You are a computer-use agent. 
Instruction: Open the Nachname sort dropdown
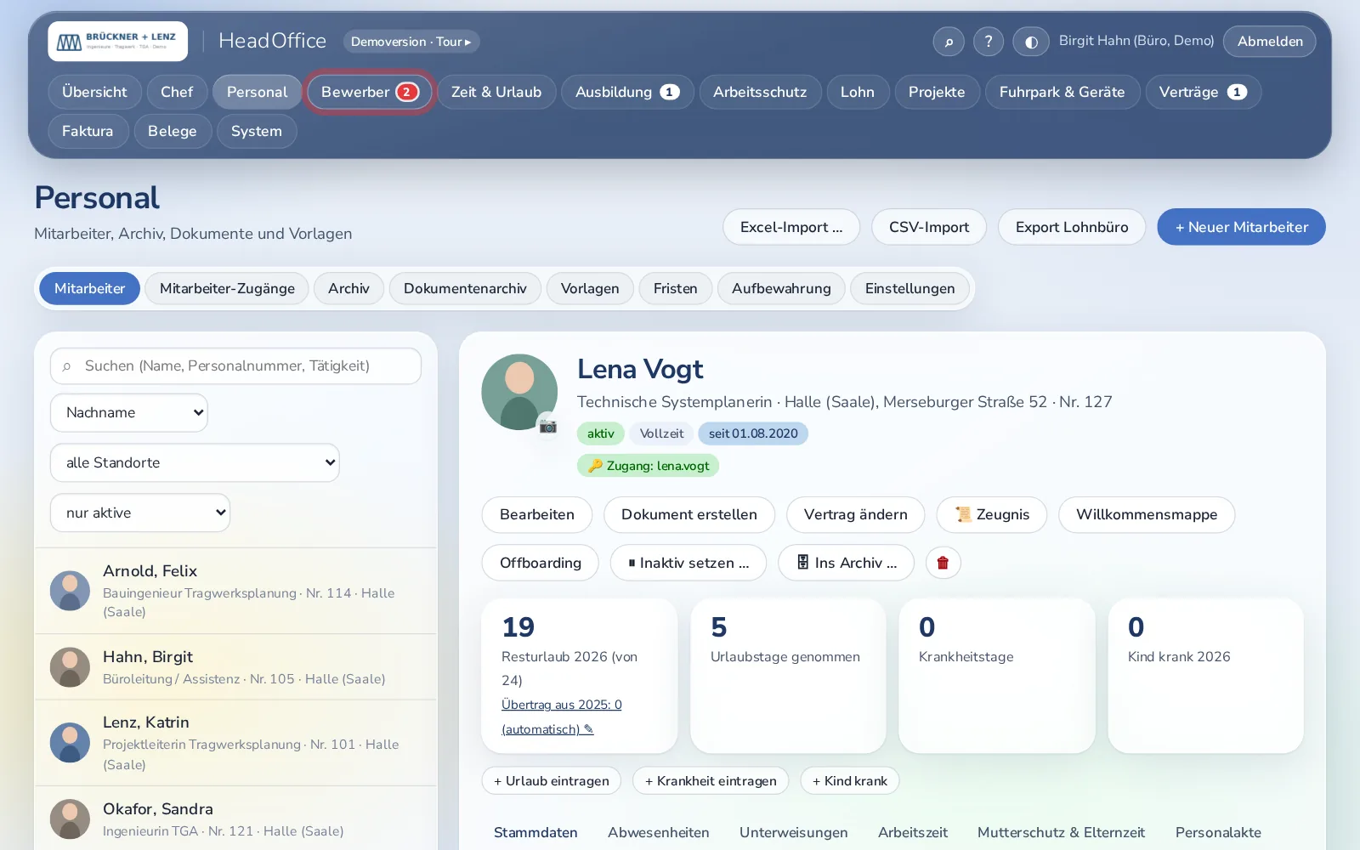129,413
